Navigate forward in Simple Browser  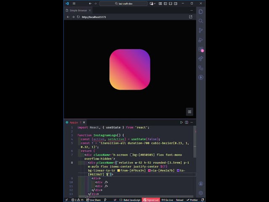tap(73, 17)
